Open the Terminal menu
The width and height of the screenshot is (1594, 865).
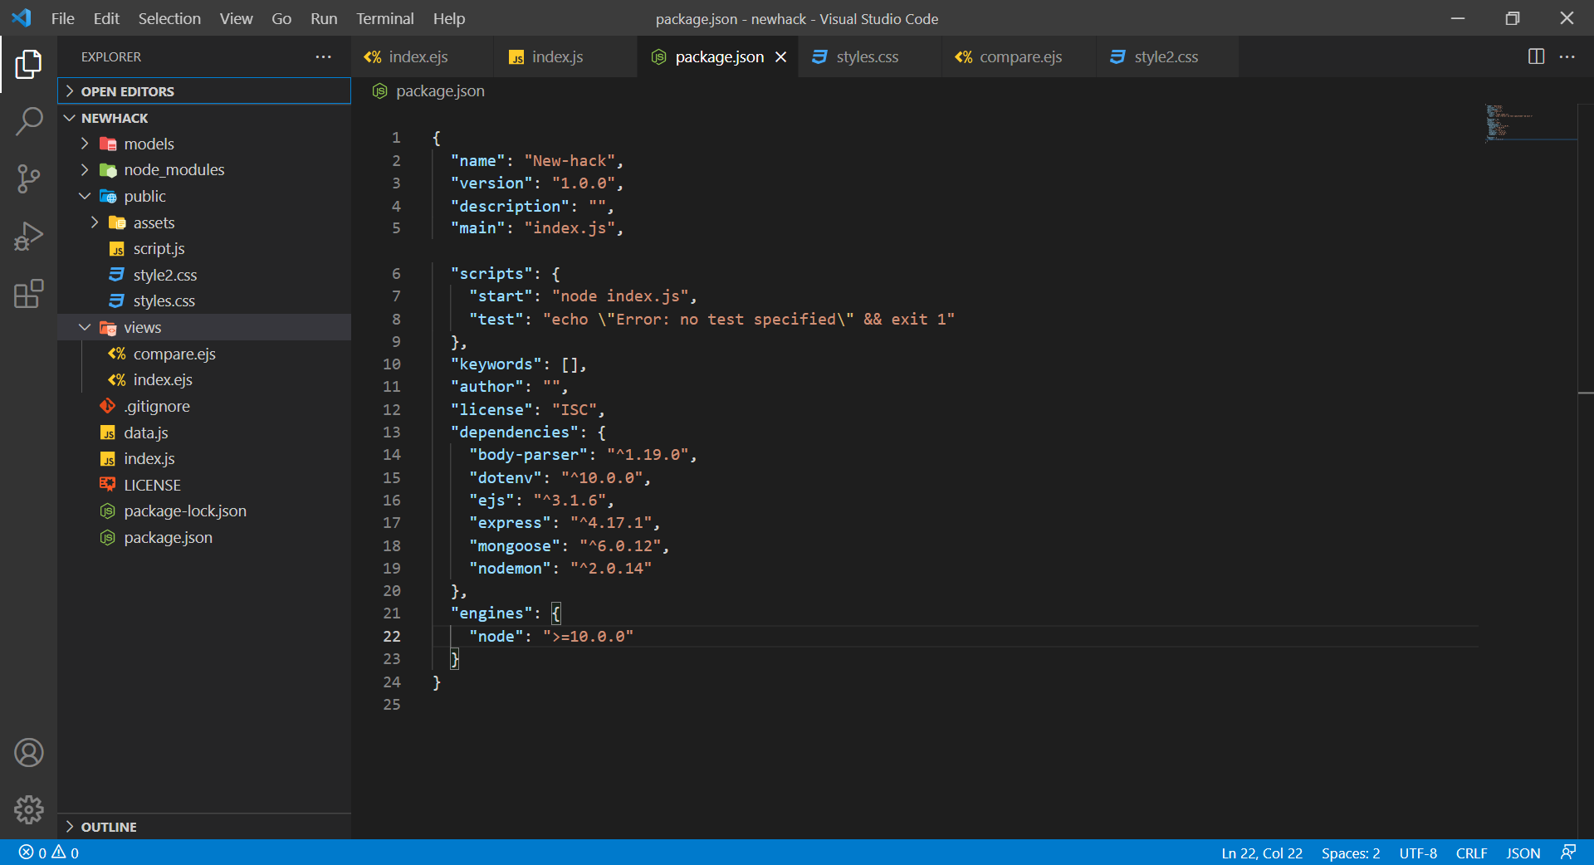(384, 18)
